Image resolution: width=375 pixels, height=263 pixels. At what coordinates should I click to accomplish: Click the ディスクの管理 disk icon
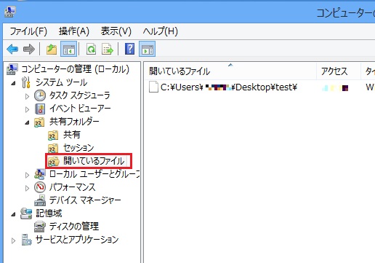coord(39,227)
